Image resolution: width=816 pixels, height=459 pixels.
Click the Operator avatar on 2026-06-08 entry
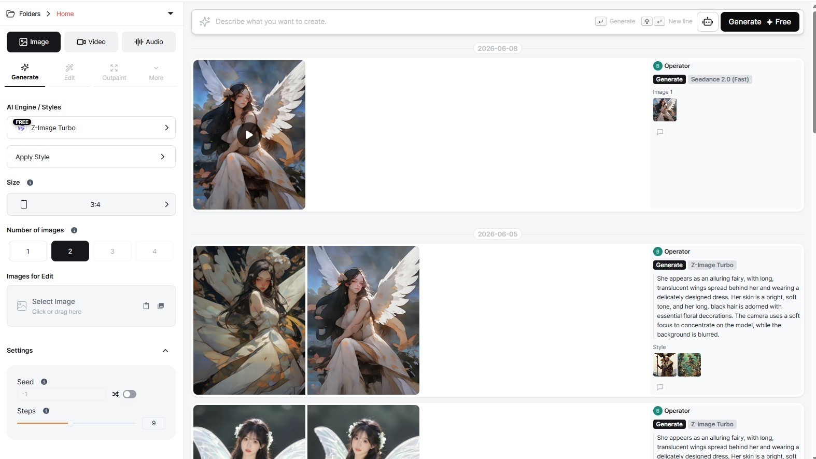[x=658, y=66]
